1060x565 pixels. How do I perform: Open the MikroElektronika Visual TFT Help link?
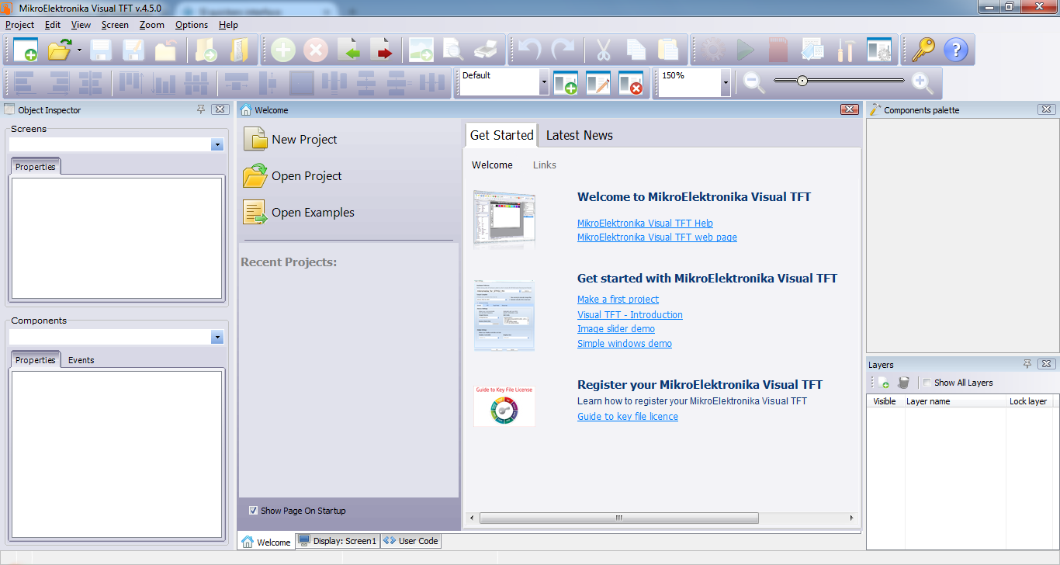[x=645, y=224]
